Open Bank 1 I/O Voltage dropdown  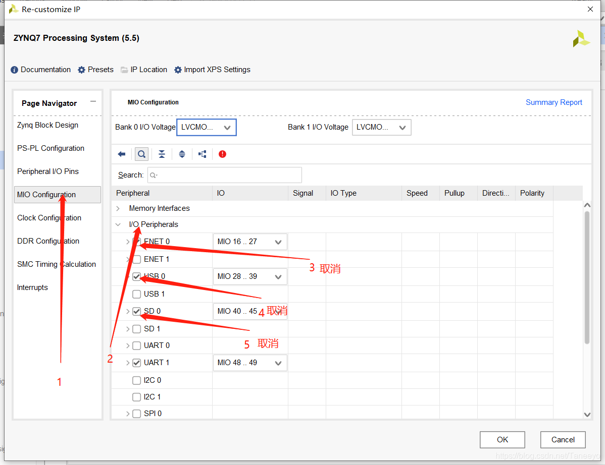382,127
